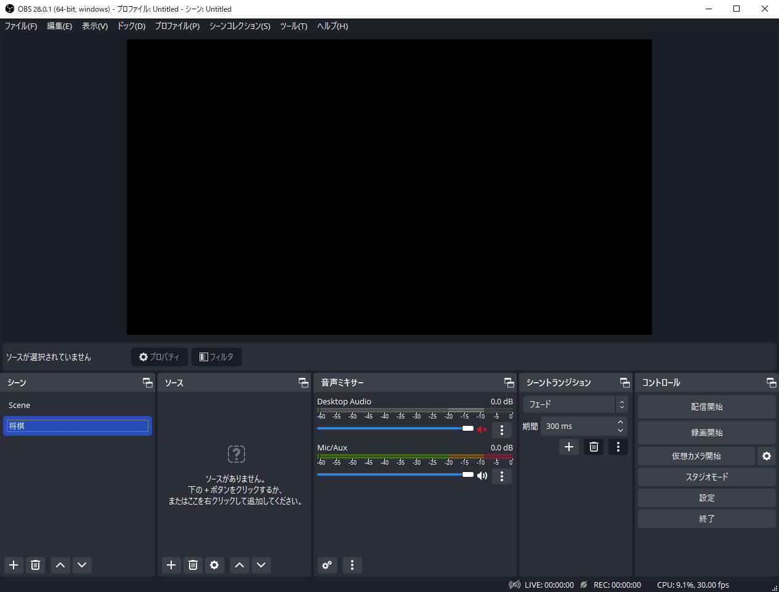Select the 将棋 scene
The image size is (779, 592).
pos(78,426)
